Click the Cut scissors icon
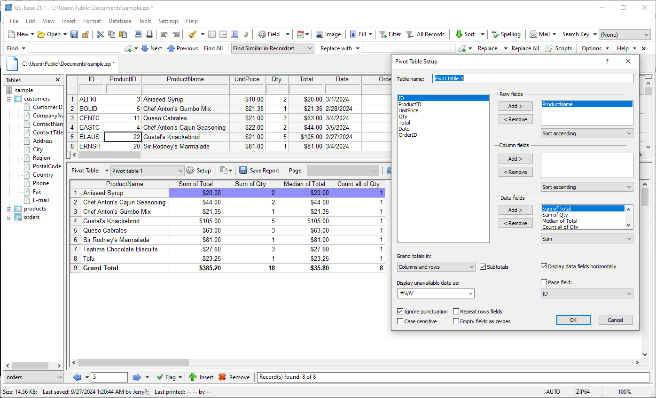This screenshot has width=656, height=398. tap(100, 34)
